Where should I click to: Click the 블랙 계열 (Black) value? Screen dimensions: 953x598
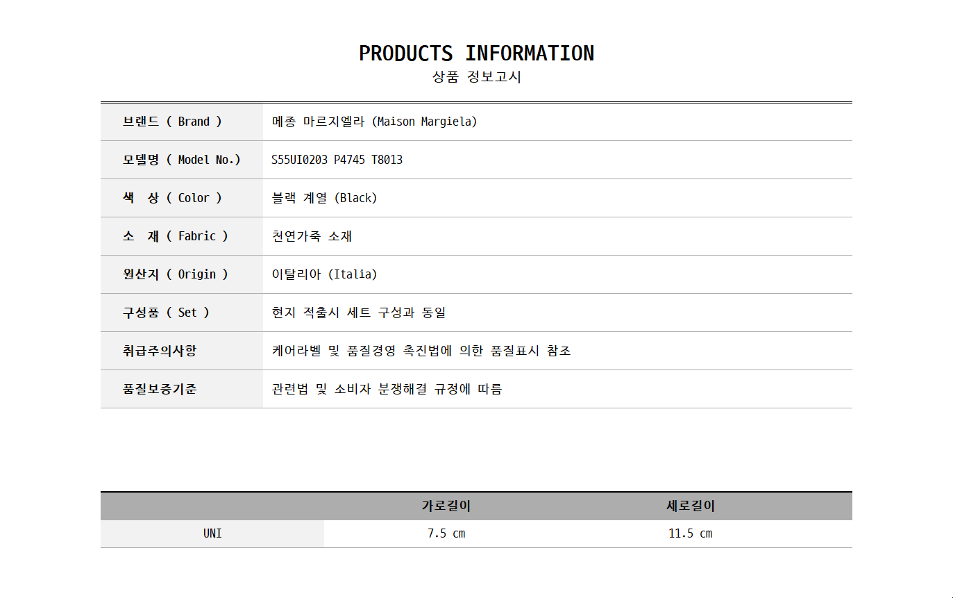pyautogui.click(x=324, y=198)
